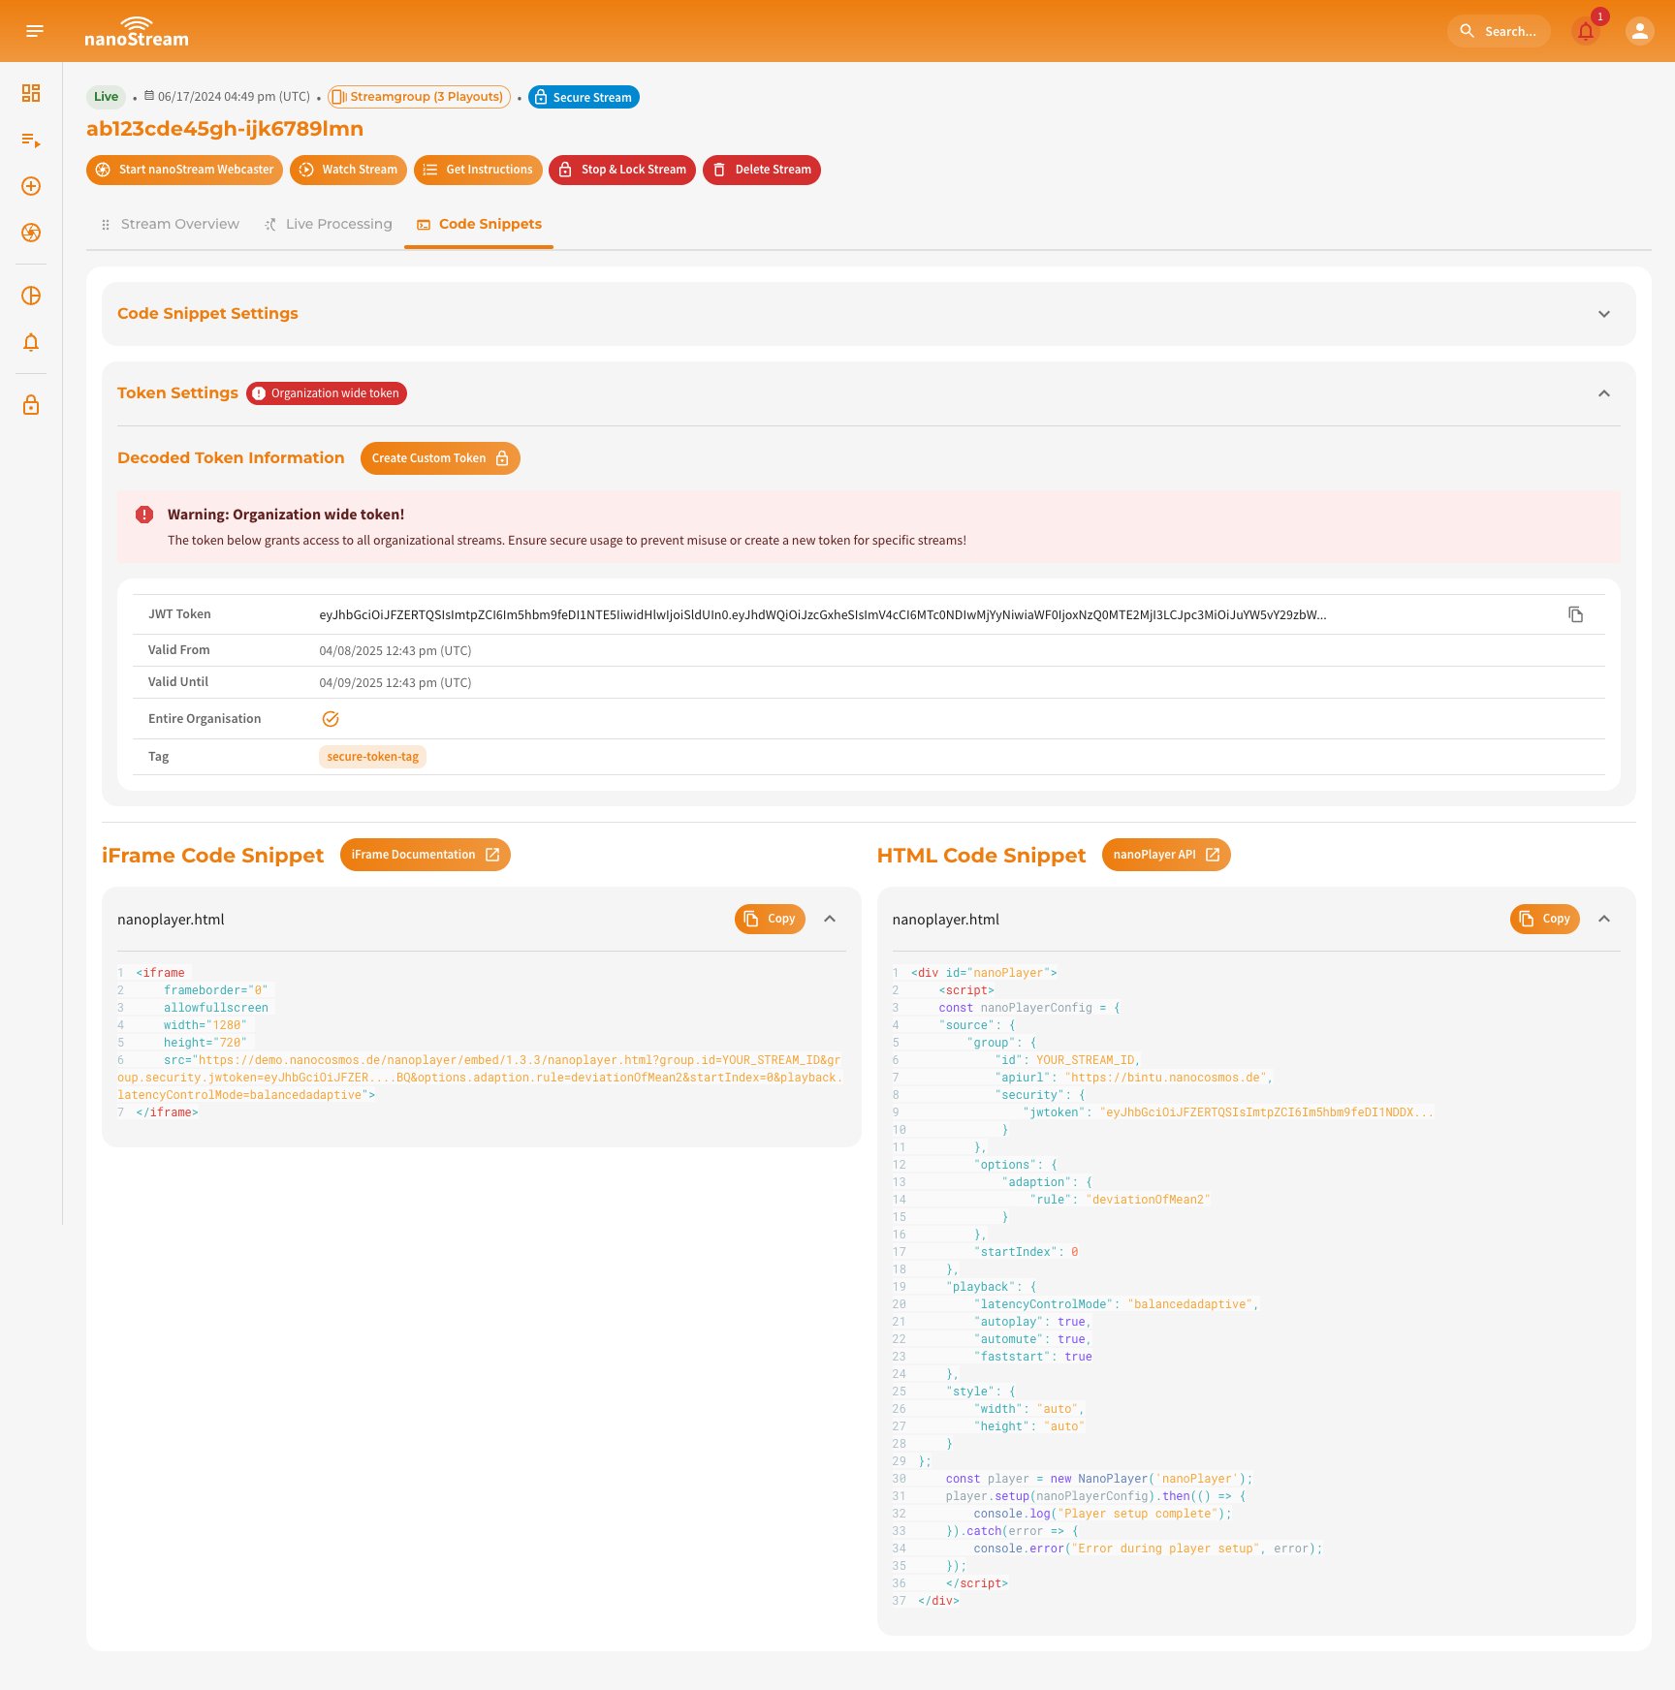Click the warning exclamation icon
The height and width of the screenshot is (1690, 1675).
point(144,515)
